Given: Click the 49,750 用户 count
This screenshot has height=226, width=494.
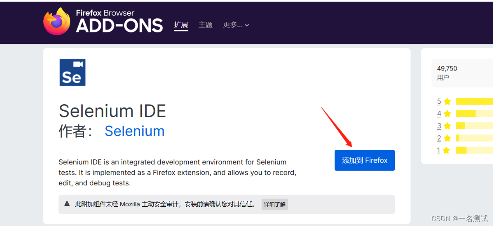Looking at the screenshot, I should pyautogui.click(x=447, y=73).
